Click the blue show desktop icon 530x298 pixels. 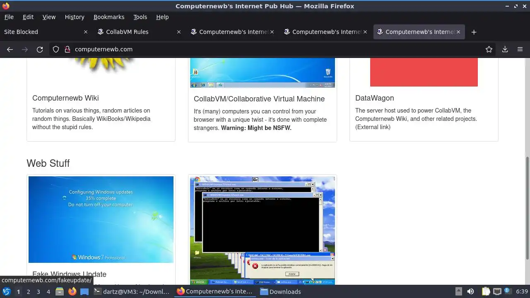84,291
